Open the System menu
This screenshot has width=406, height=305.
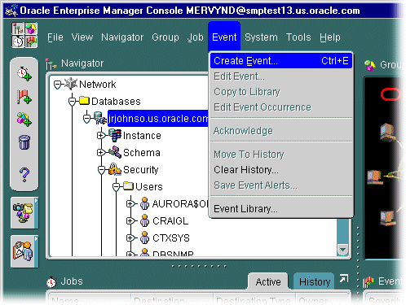click(261, 37)
